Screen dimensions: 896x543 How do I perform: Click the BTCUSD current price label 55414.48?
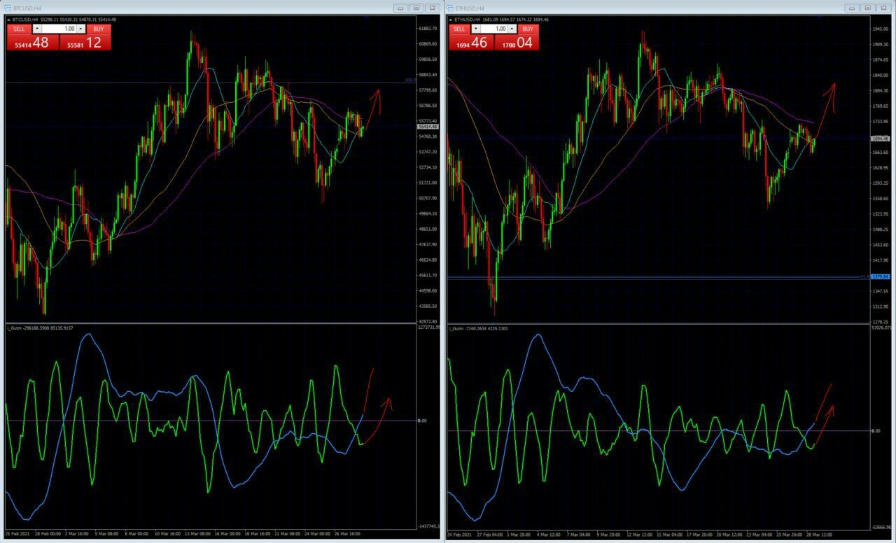tap(428, 127)
